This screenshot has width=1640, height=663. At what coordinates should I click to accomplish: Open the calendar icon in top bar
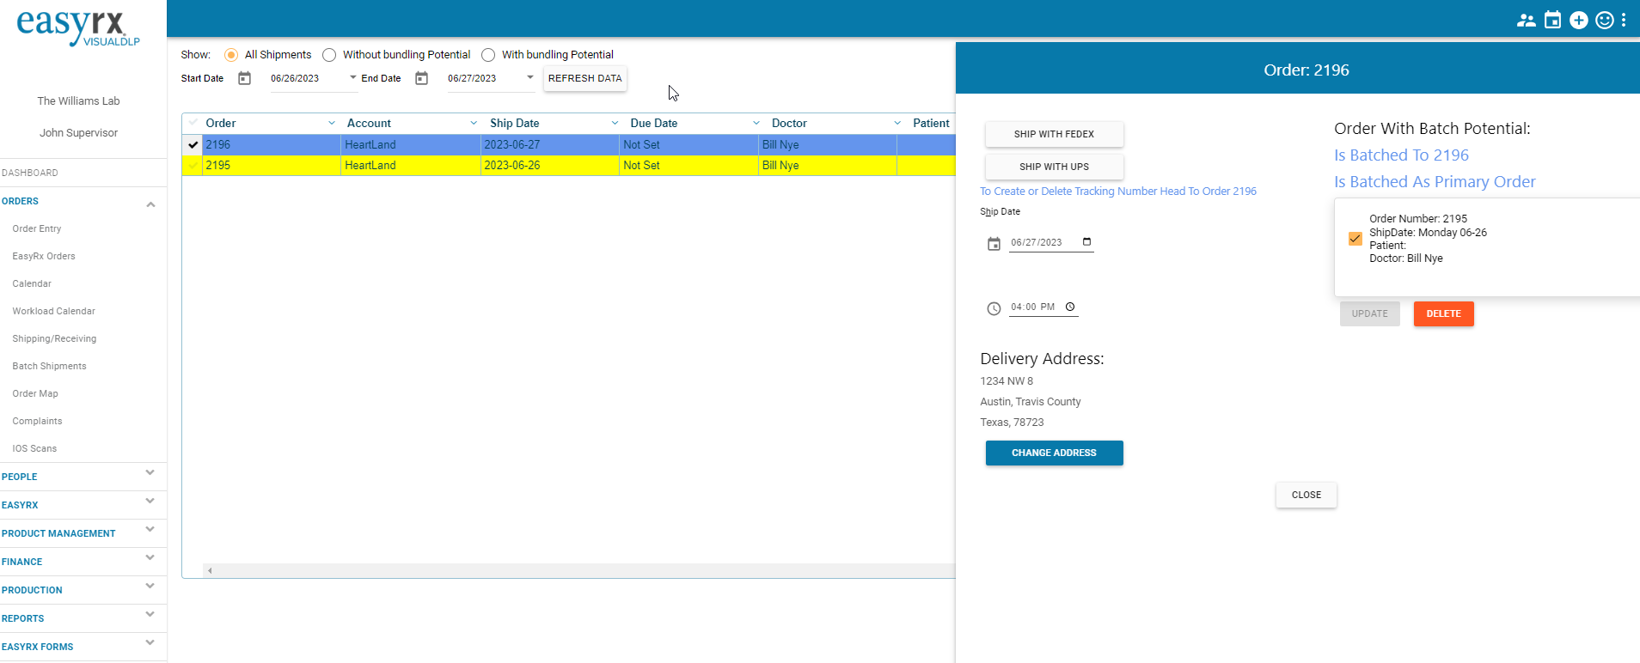click(x=1552, y=21)
